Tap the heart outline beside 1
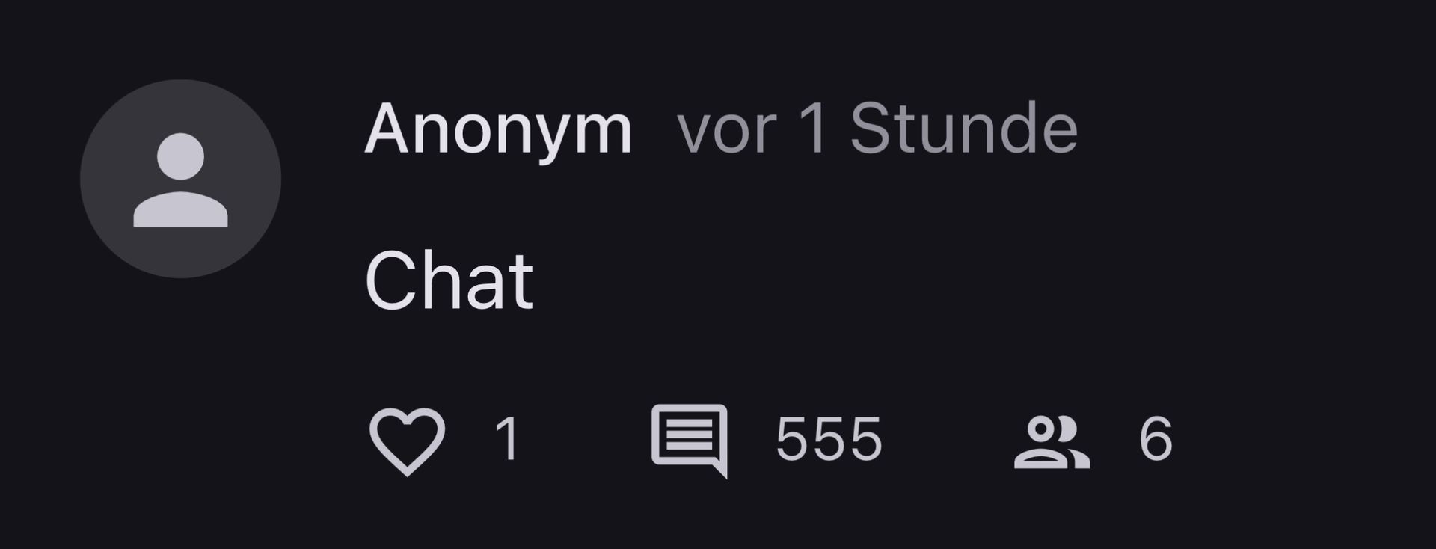This screenshot has height=549, width=1436. click(407, 441)
